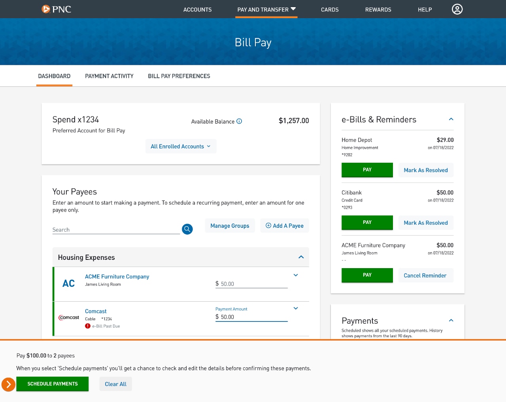
Task: Select Clear All to reset payments
Action: pyautogui.click(x=115, y=384)
